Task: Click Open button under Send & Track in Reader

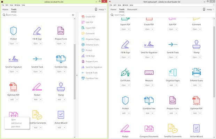Action: point(171,57)
